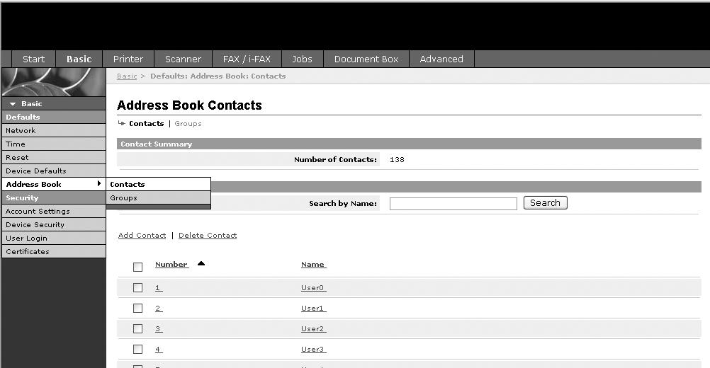
Task: Open contact number 4 link
Action: coord(159,350)
